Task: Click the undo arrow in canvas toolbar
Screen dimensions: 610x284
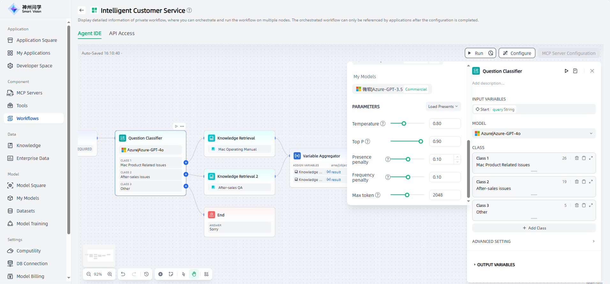Action: coord(123,274)
